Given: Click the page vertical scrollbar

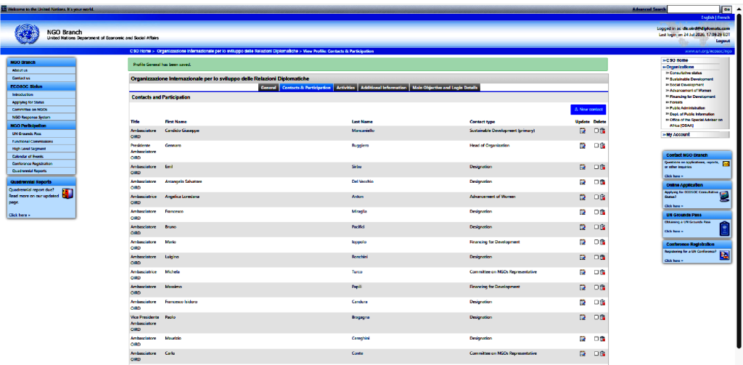Looking at the screenshot, I should point(739,182).
